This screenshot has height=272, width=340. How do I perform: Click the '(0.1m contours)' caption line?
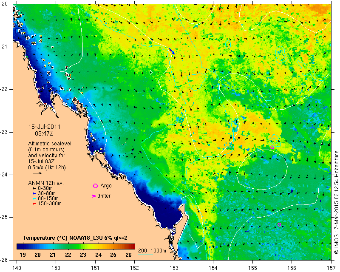[46, 150]
